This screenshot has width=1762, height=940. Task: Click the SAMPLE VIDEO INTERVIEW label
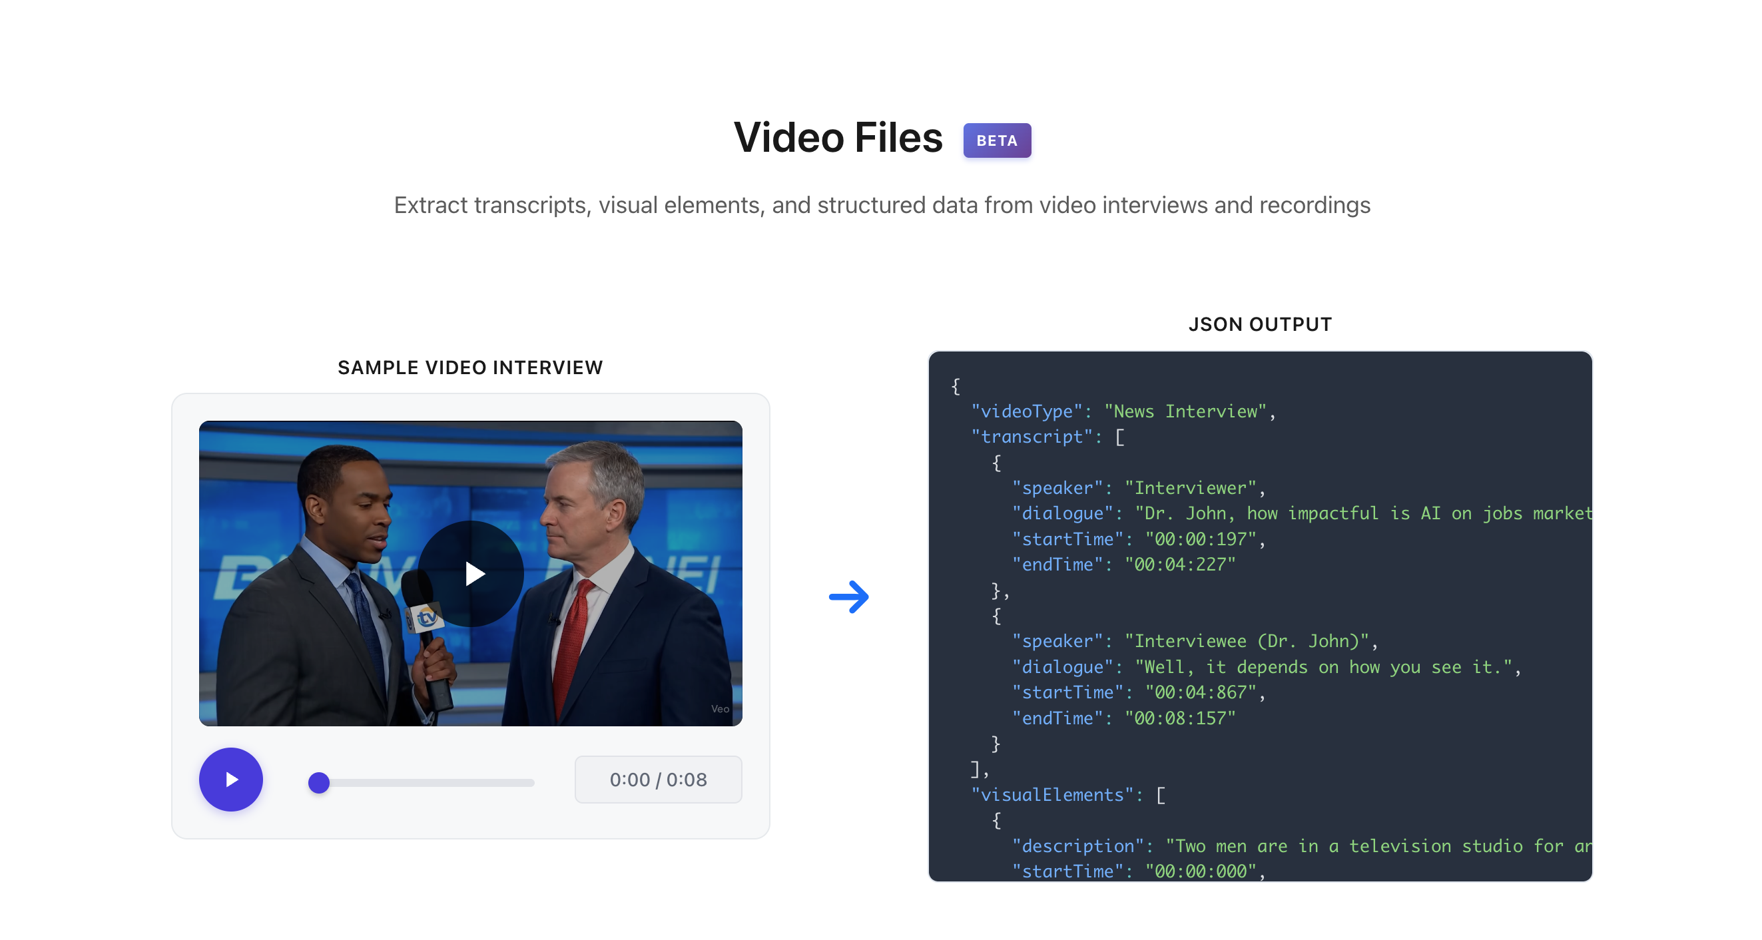[x=470, y=367]
